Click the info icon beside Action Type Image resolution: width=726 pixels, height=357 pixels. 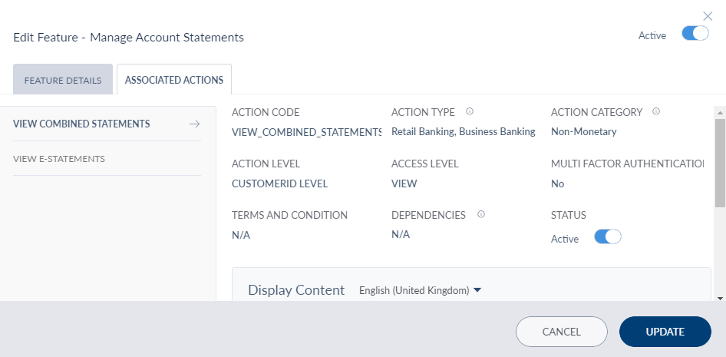click(470, 112)
